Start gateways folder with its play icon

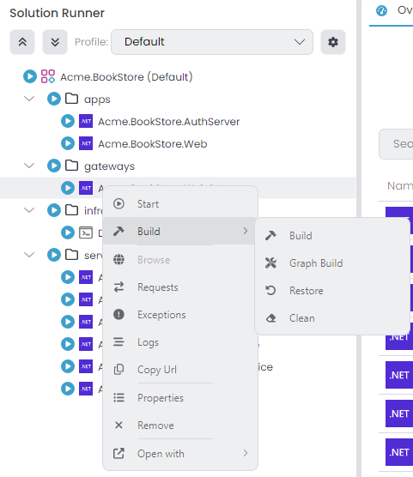[54, 166]
